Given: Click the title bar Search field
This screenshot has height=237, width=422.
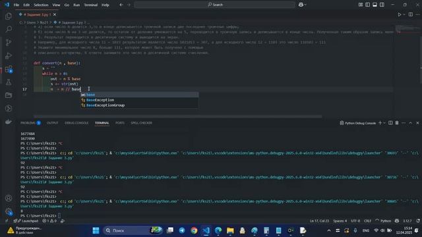Looking at the screenshot, I should pyautogui.click(x=214, y=5).
